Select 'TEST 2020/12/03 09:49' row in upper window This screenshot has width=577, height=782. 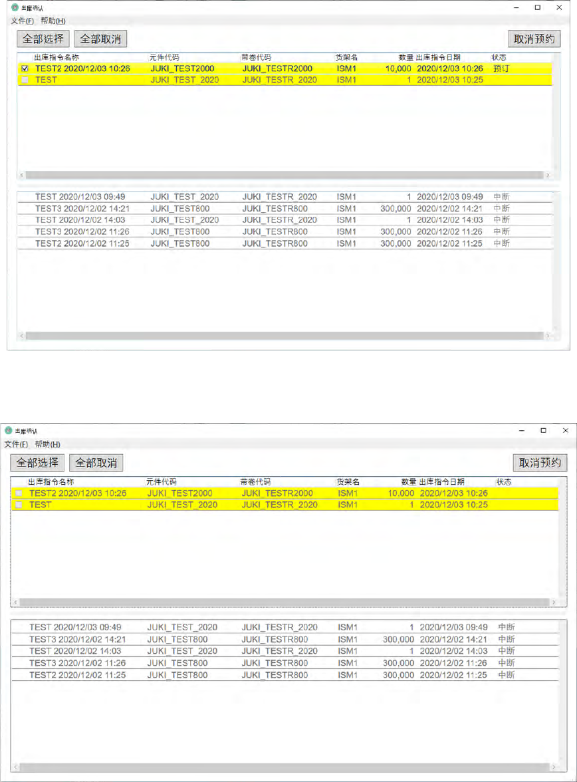click(x=285, y=197)
